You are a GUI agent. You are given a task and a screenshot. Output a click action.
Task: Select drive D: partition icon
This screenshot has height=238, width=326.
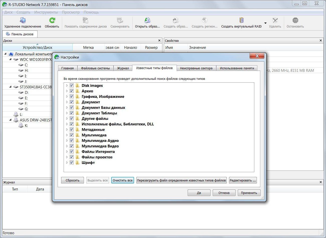click(x=21, y=93)
